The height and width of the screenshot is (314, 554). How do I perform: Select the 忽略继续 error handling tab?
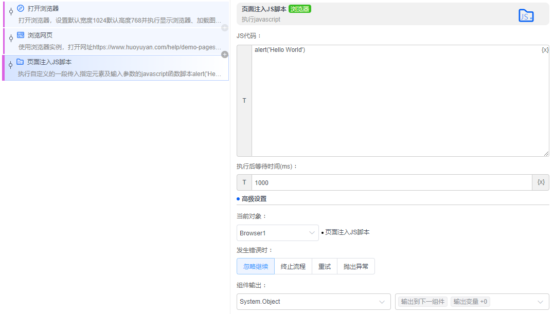click(255, 266)
